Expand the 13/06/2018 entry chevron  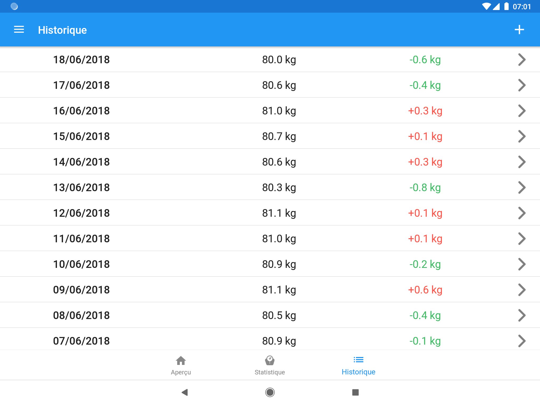(x=522, y=187)
